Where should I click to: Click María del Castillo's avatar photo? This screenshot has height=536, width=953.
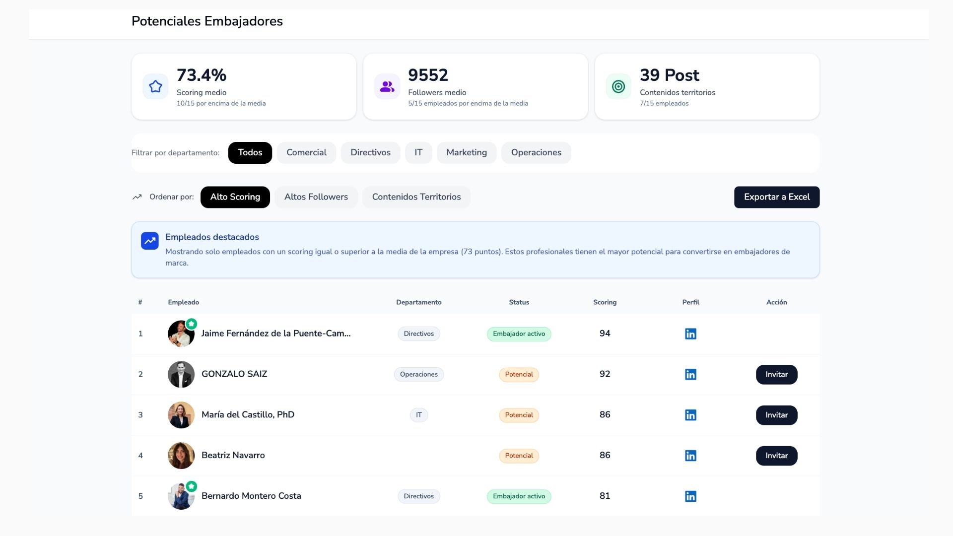coord(181,415)
